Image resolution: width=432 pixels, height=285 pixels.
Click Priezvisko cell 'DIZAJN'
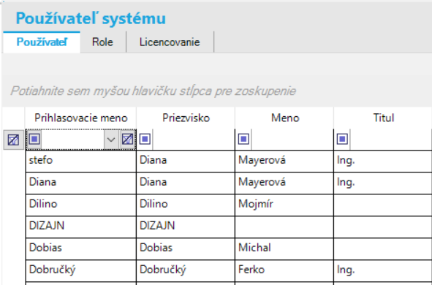point(186,227)
